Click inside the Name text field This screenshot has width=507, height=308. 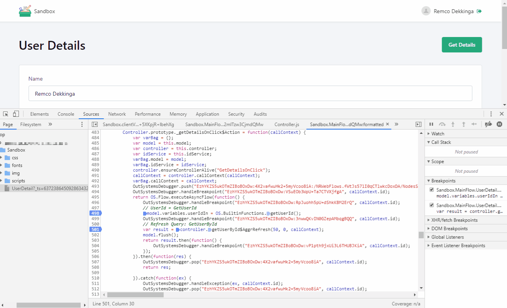point(250,93)
